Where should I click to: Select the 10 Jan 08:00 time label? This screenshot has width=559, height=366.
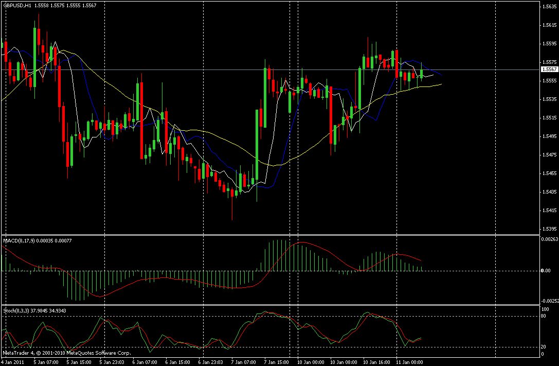344,362
